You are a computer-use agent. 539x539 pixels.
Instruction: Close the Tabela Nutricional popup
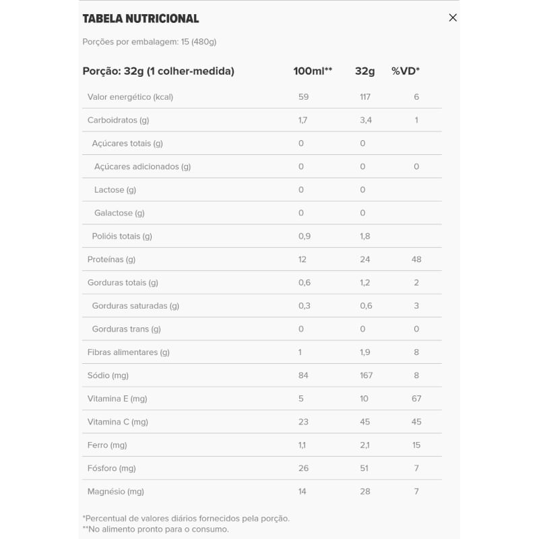pos(453,18)
